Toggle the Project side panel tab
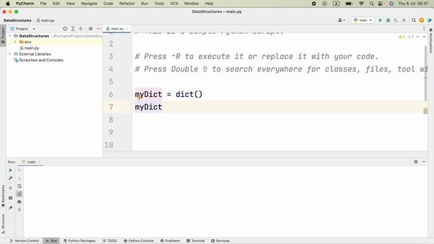 pyautogui.click(x=3, y=35)
